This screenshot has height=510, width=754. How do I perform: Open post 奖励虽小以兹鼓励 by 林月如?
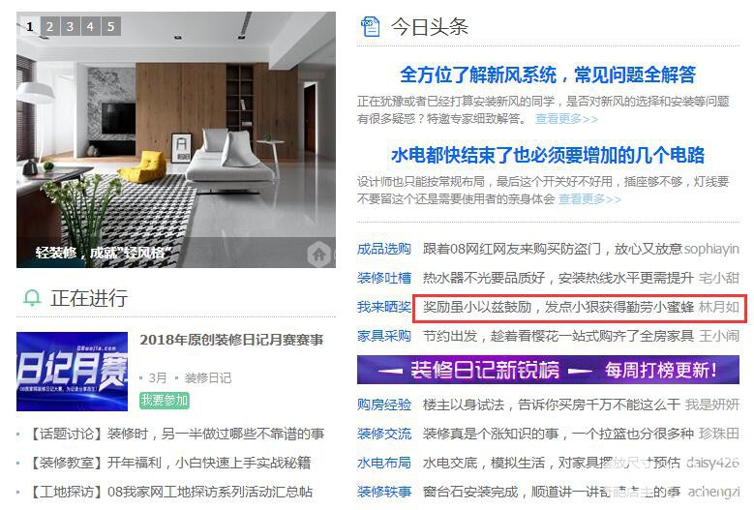point(581,307)
